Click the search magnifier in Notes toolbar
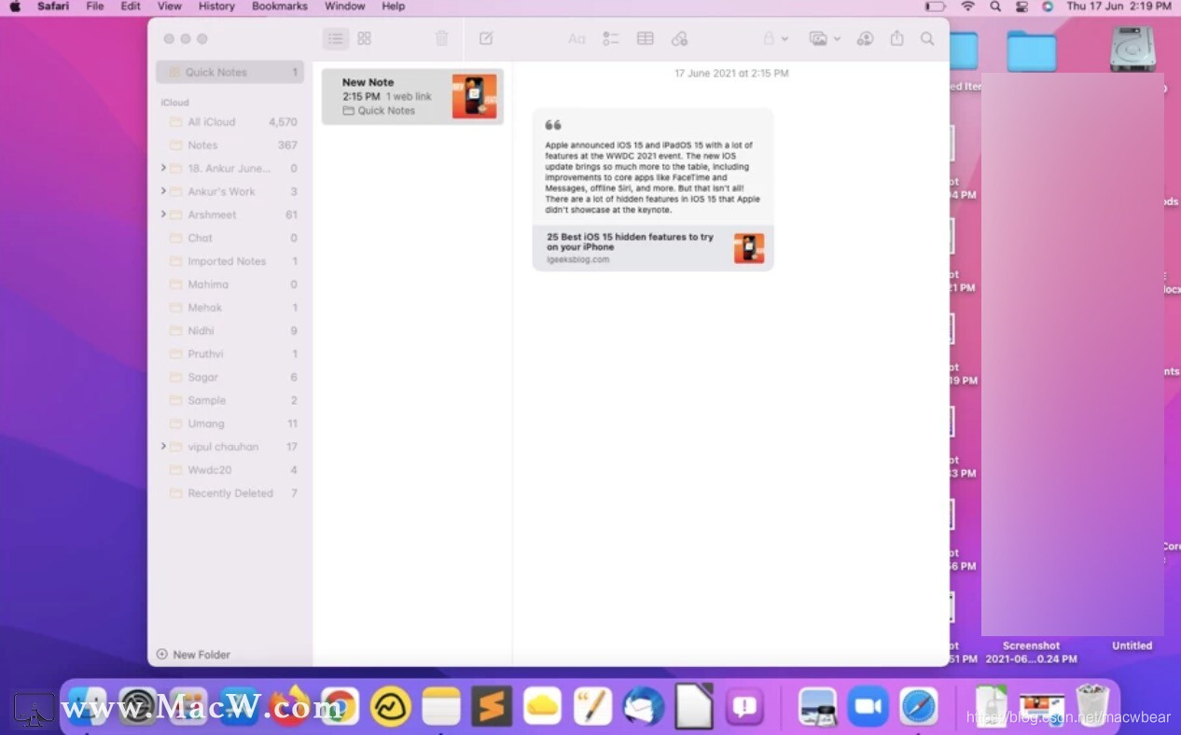1181x735 pixels. (927, 38)
